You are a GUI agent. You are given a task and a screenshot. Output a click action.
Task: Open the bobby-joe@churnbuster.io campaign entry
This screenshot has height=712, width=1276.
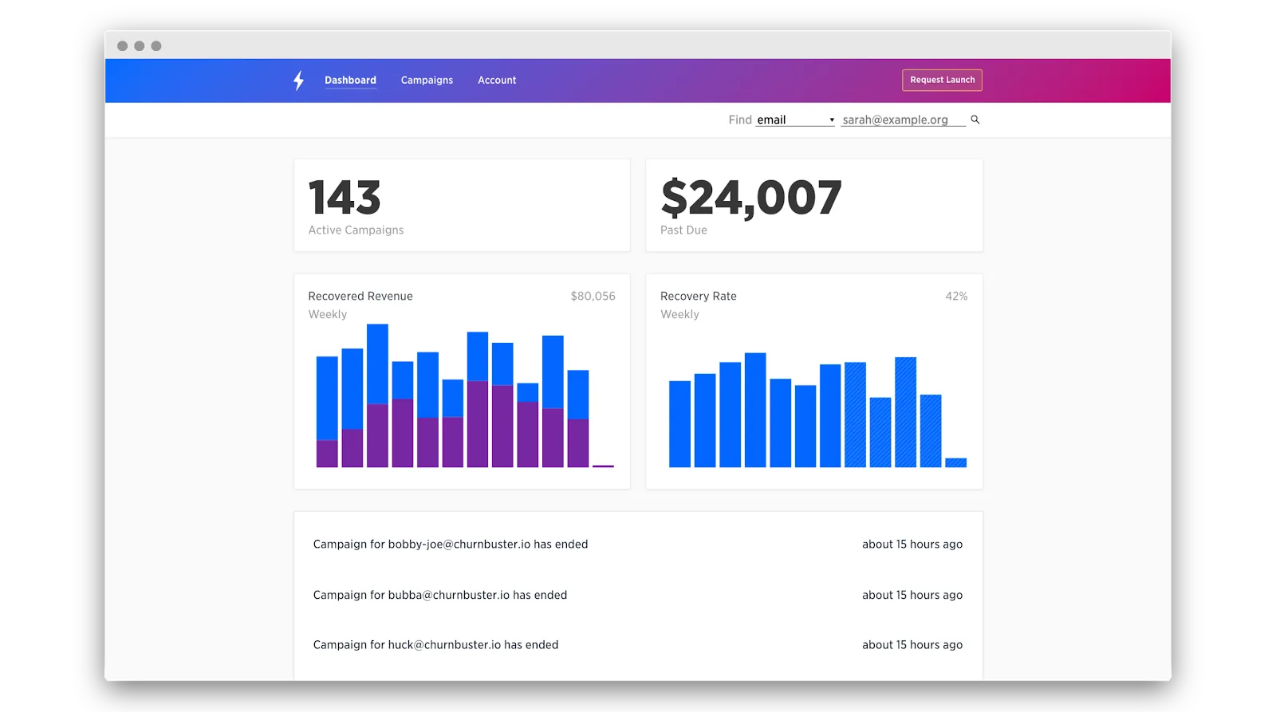(x=638, y=545)
